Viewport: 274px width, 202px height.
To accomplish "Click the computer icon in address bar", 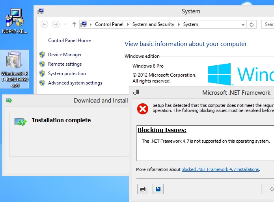I will click(x=84, y=24).
